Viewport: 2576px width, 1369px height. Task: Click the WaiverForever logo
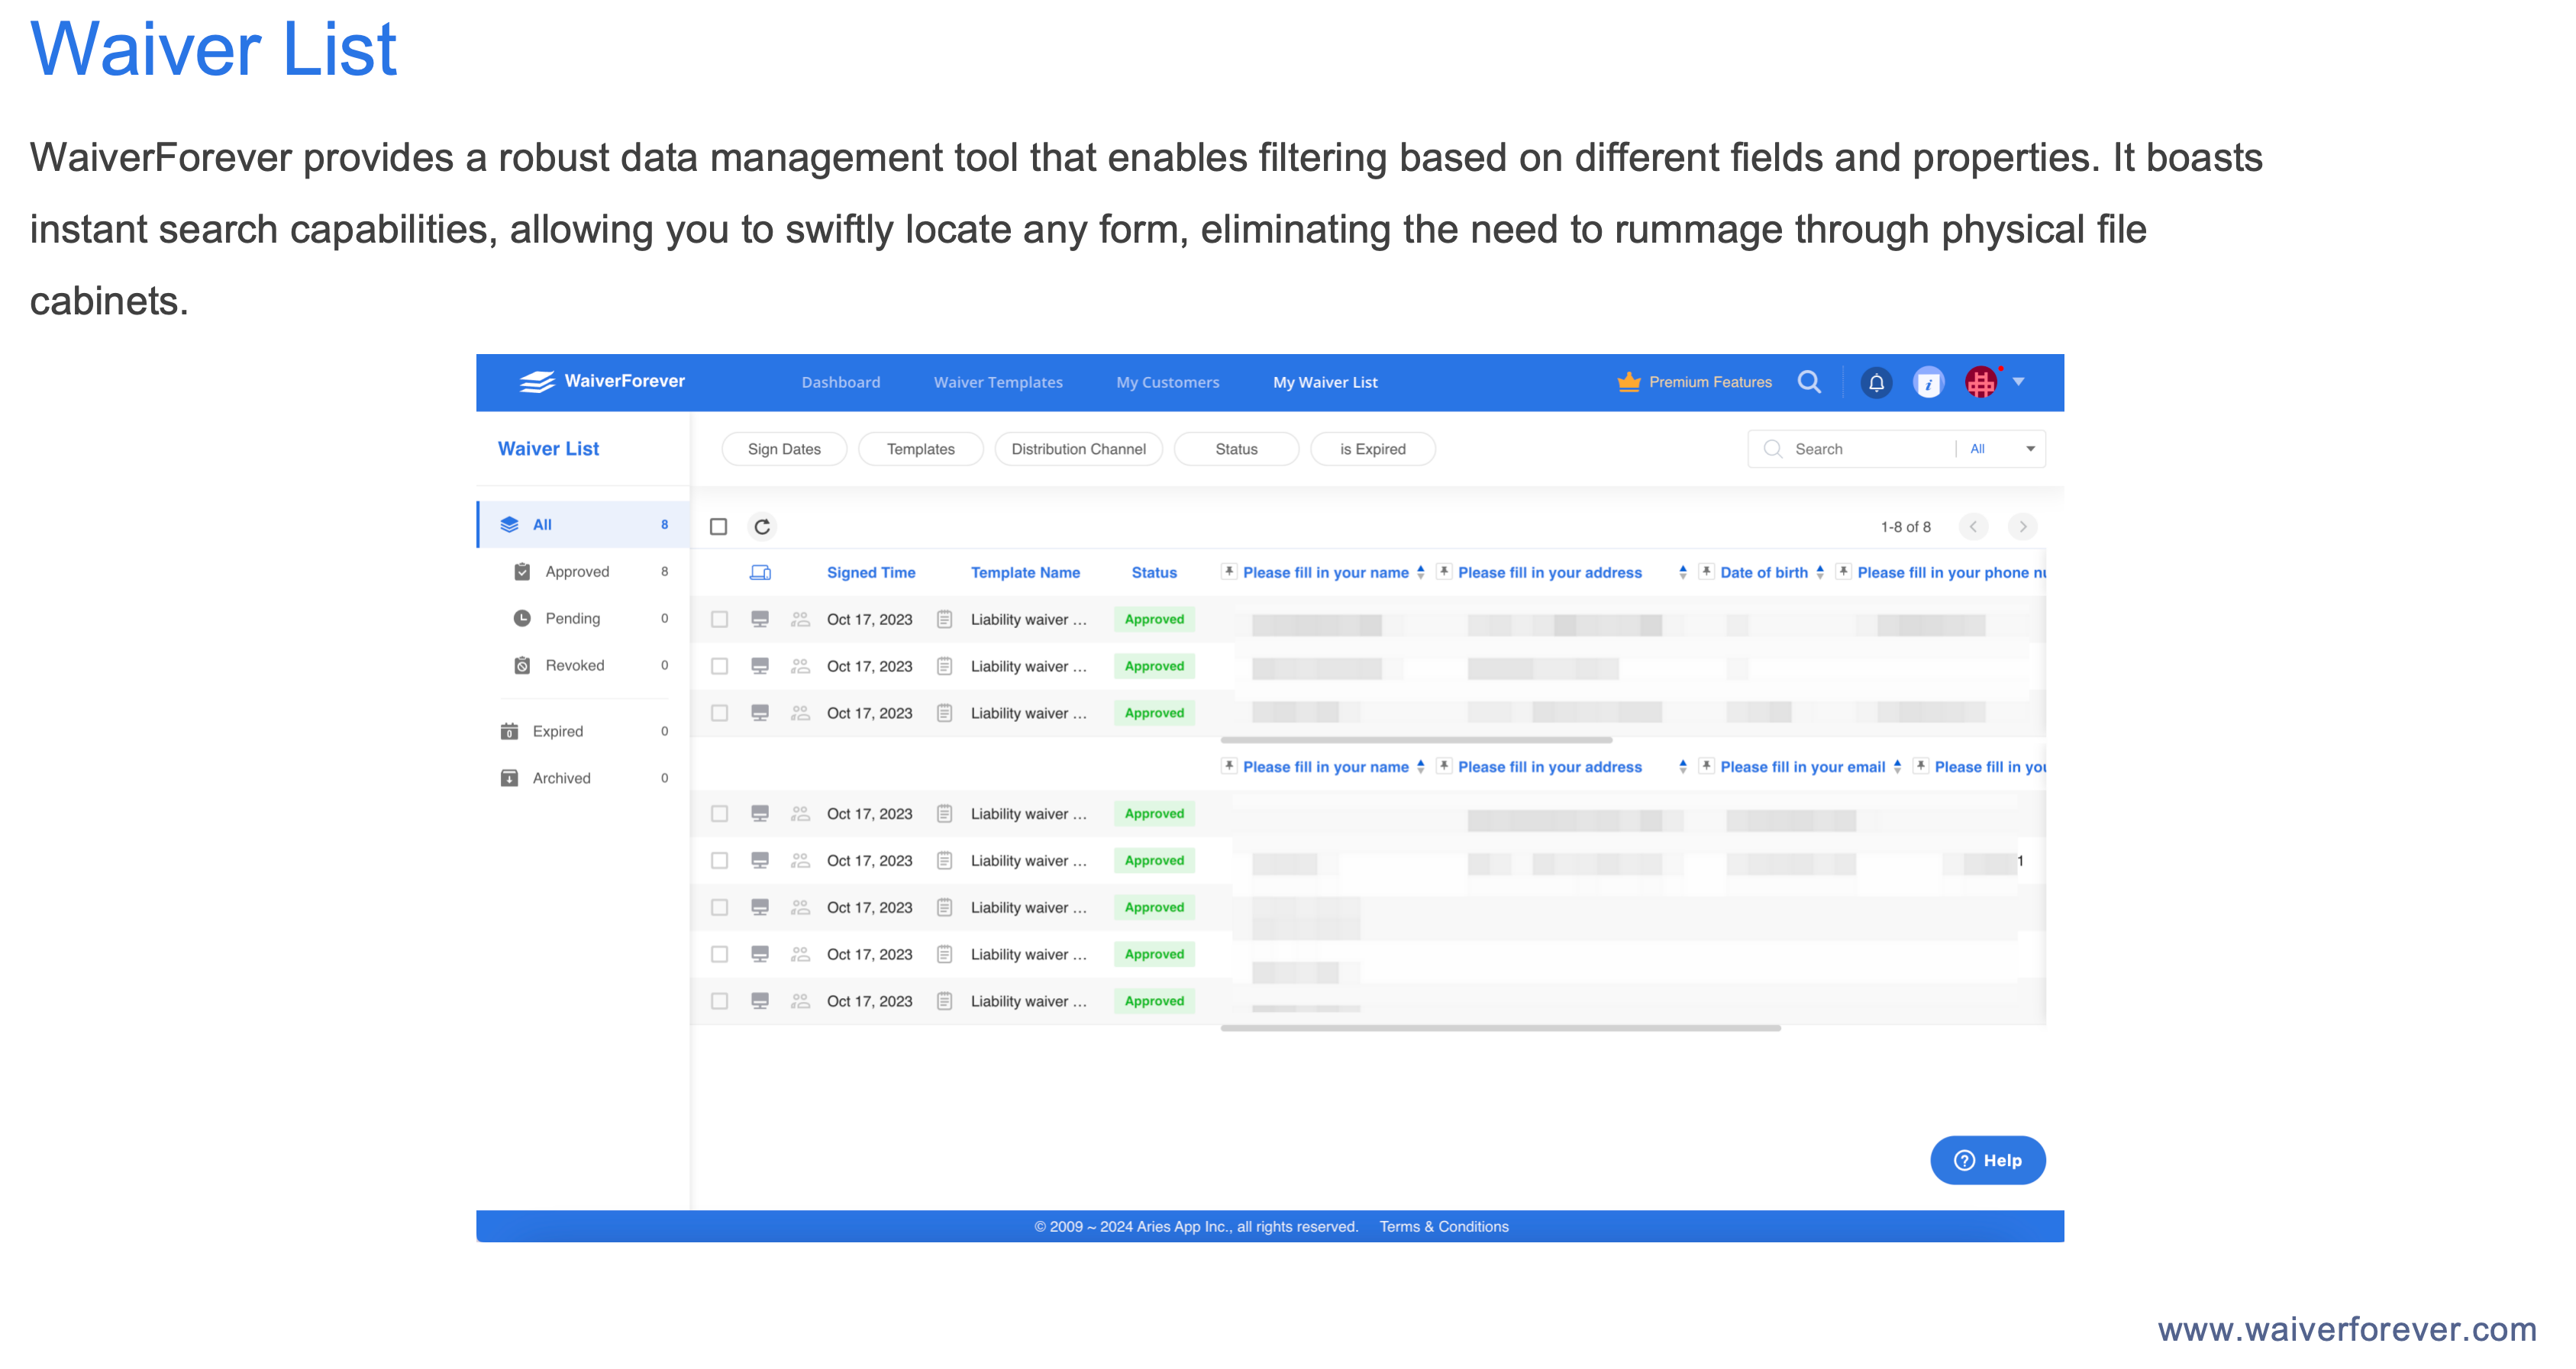[x=601, y=382]
